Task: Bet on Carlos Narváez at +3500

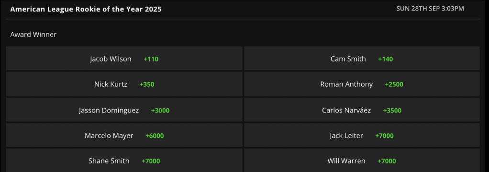Action: tap(362, 110)
